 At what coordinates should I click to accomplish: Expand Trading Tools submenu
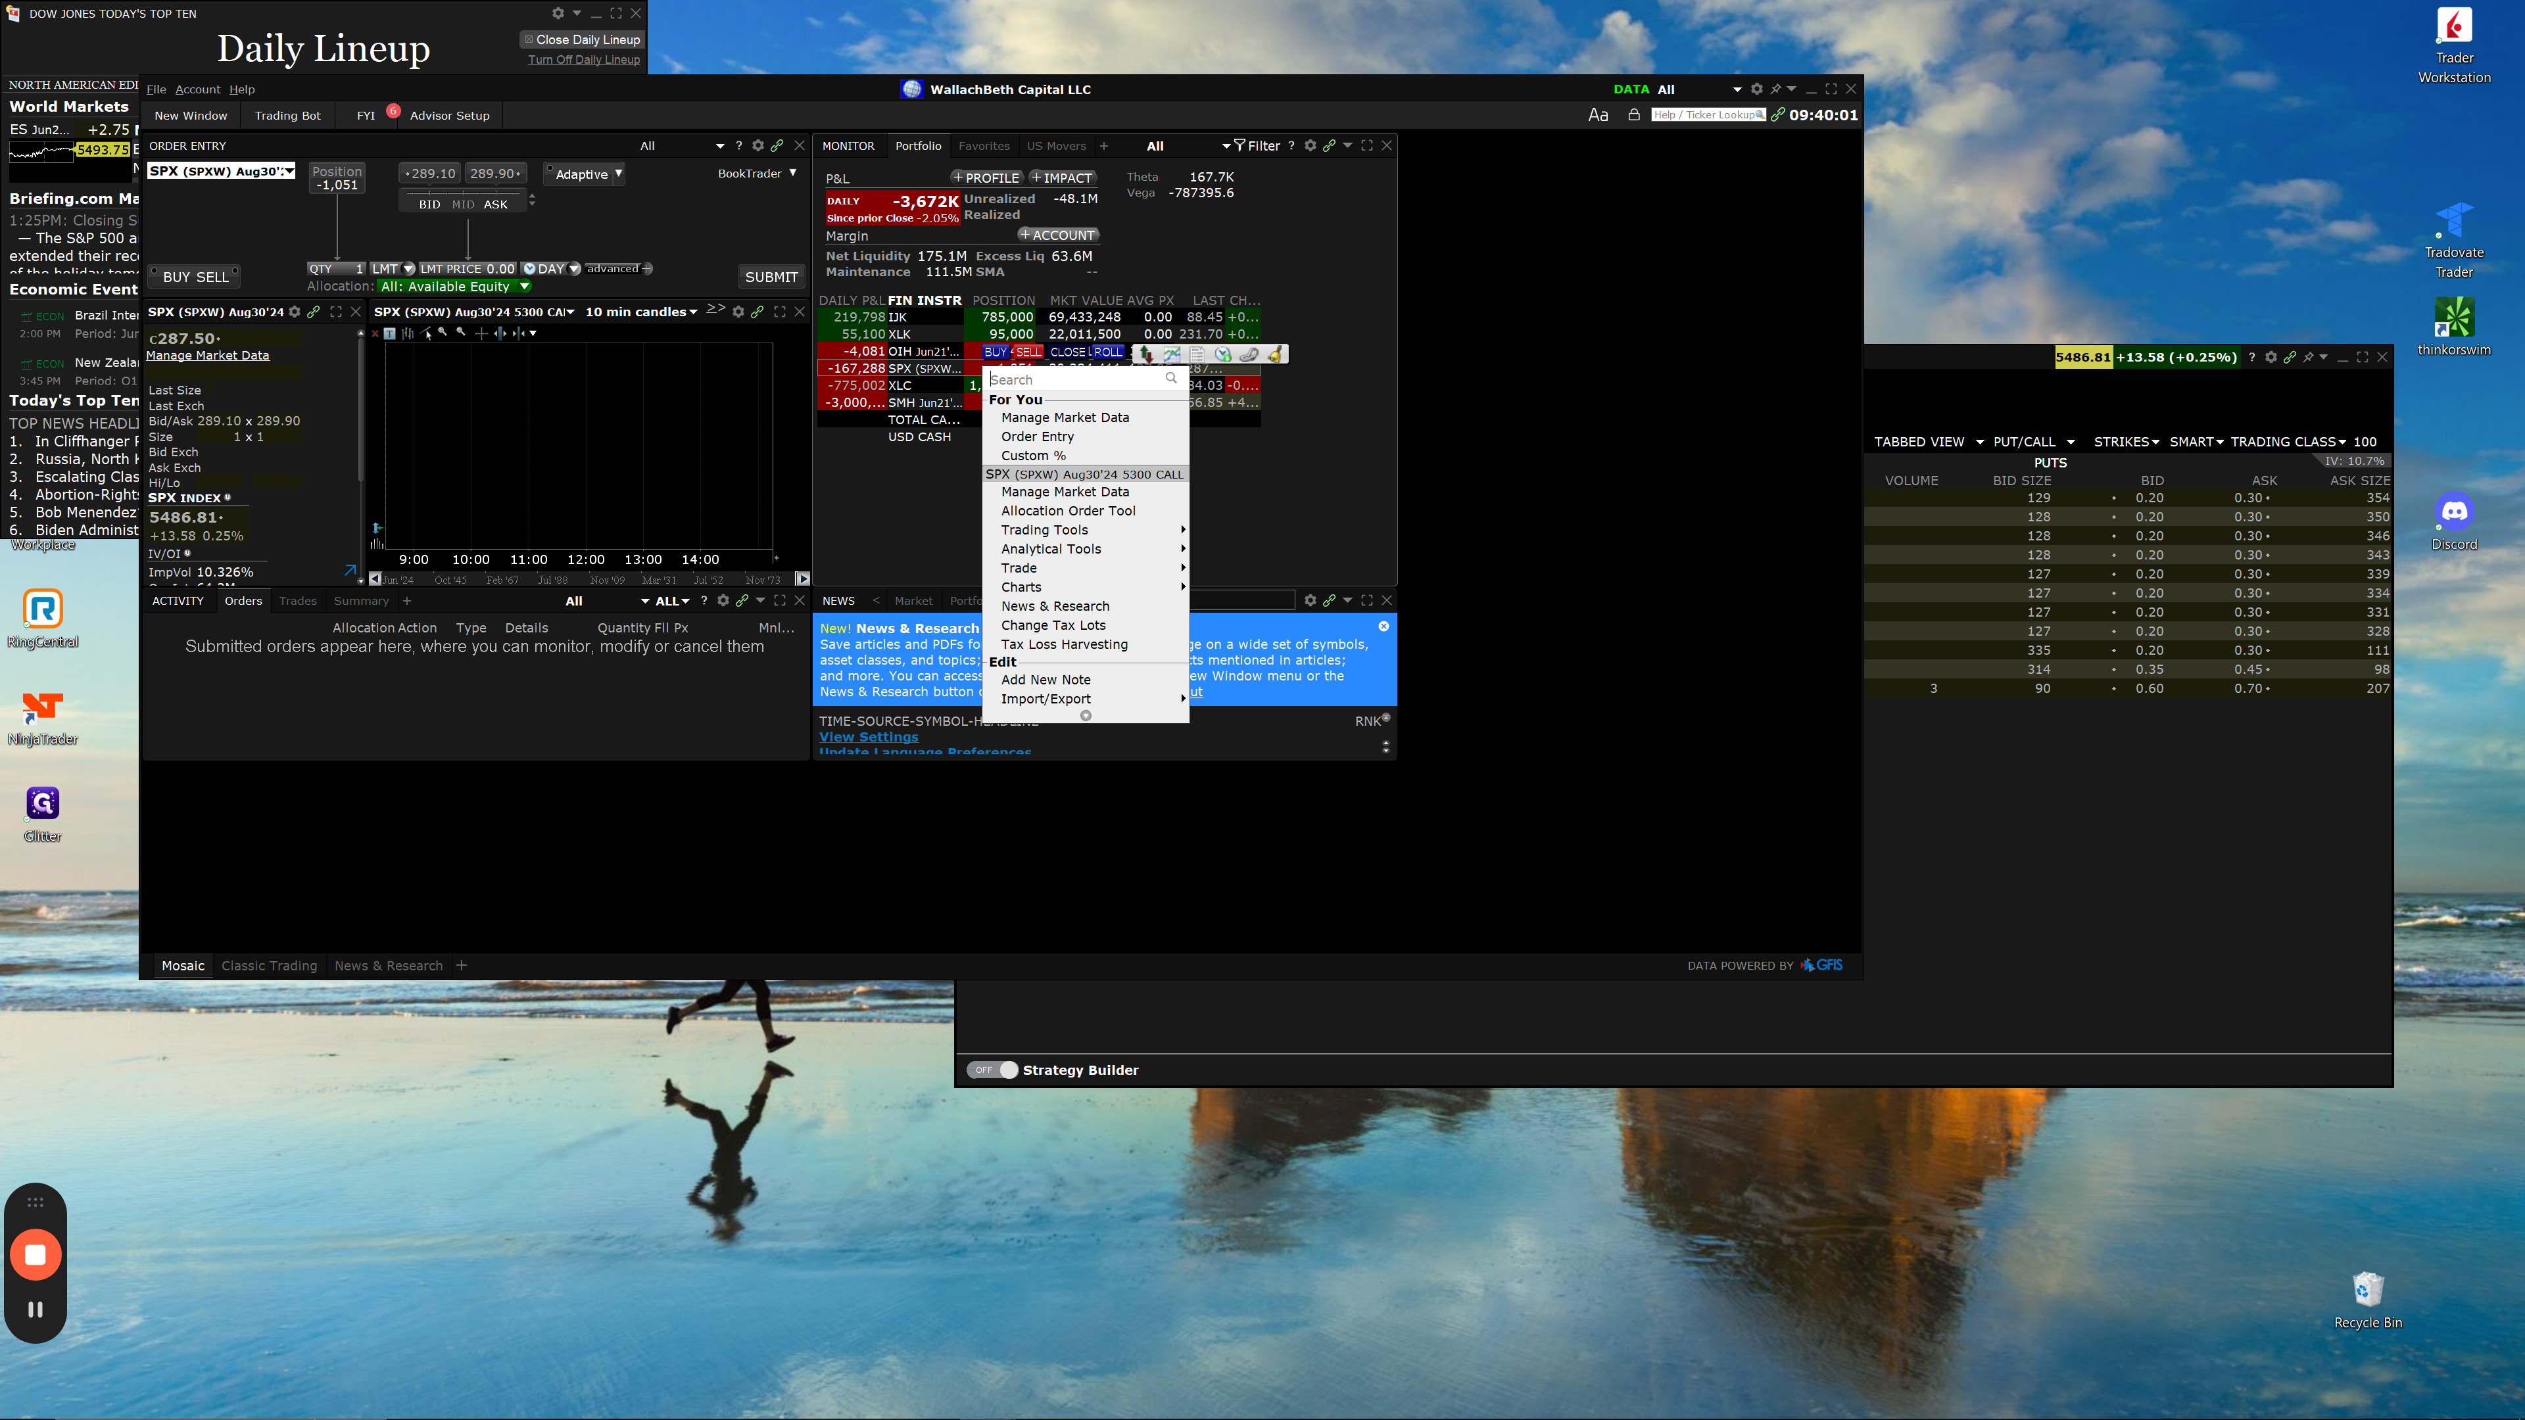(x=1086, y=529)
